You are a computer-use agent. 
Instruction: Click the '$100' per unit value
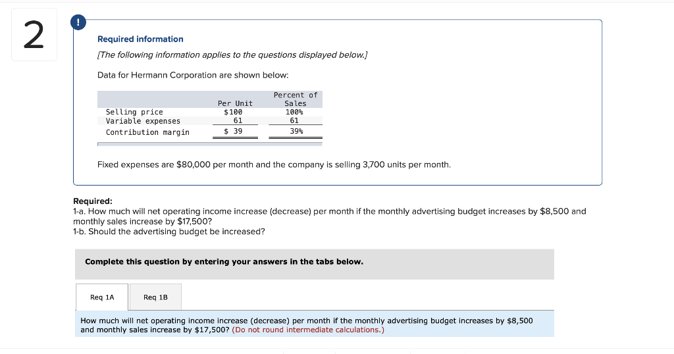pos(233,112)
